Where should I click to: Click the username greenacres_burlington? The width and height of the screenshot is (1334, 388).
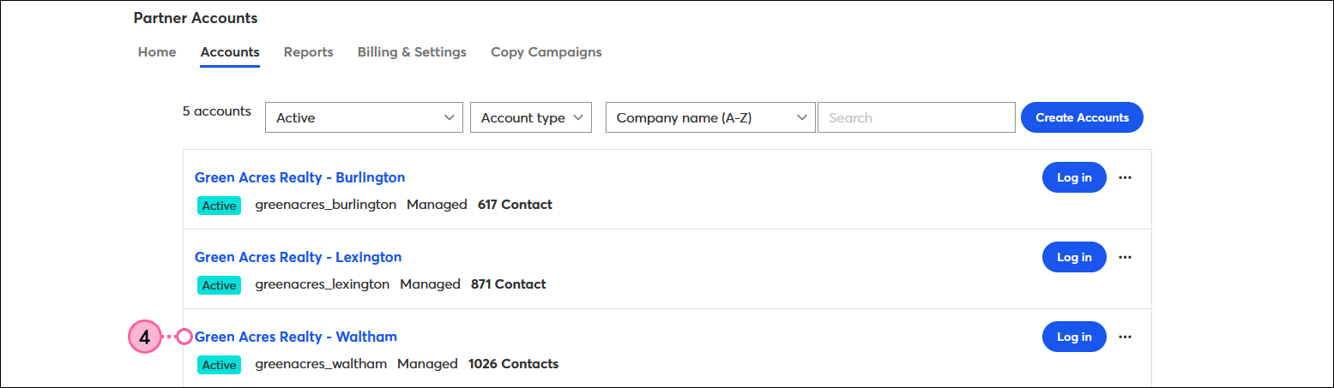(326, 205)
